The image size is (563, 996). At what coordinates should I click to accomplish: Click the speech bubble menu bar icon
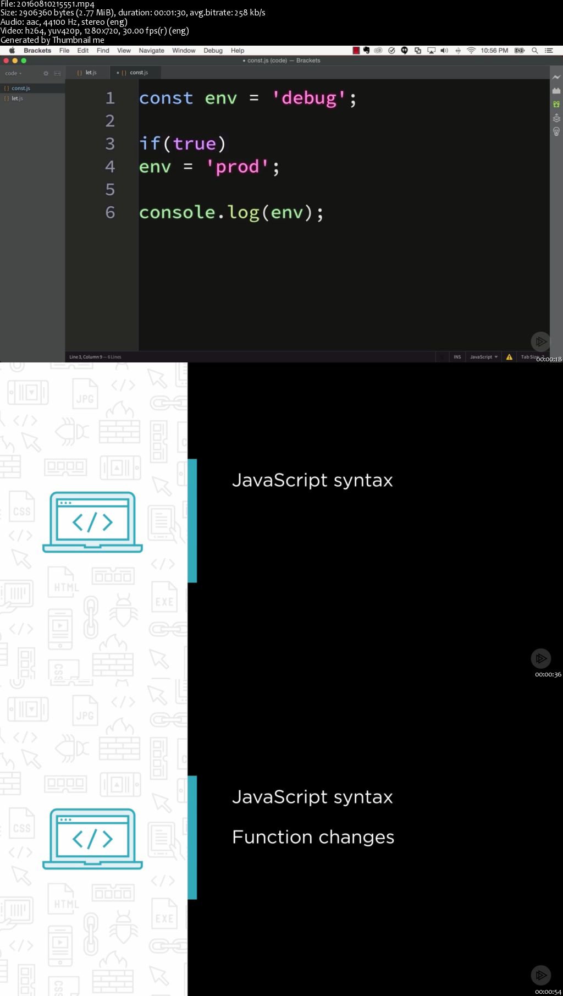[404, 51]
